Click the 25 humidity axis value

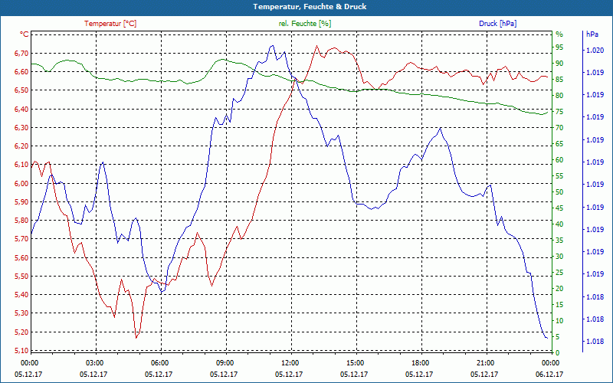(559, 273)
